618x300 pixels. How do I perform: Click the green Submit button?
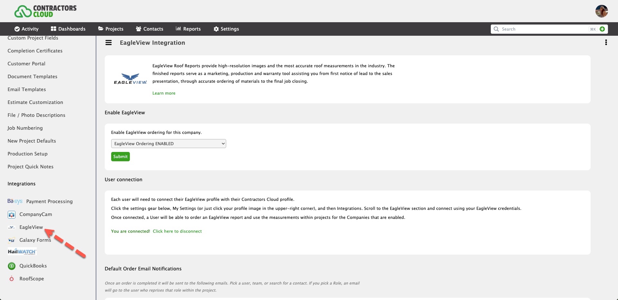tap(121, 156)
